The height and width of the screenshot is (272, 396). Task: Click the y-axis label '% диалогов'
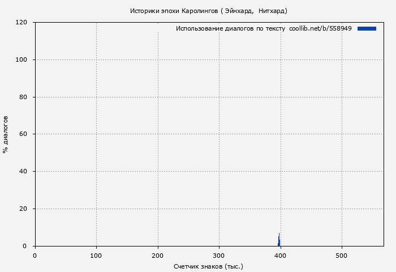point(6,134)
